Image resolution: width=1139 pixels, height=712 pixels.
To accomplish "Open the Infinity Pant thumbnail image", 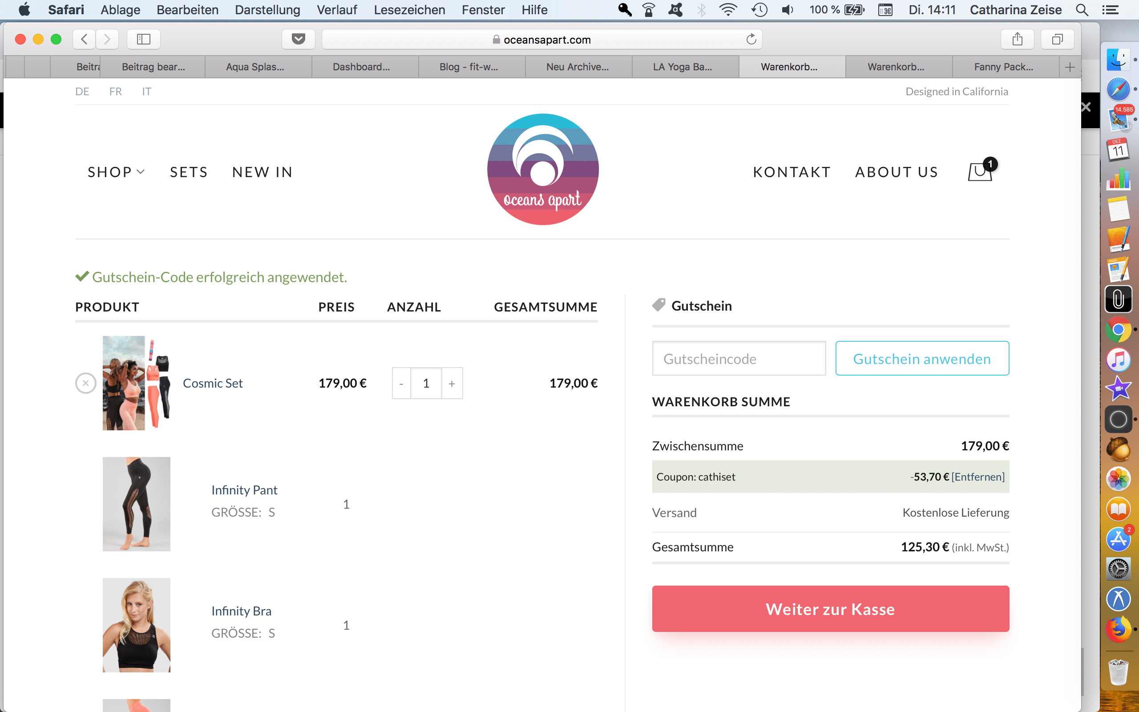I will [x=136, y=504].
